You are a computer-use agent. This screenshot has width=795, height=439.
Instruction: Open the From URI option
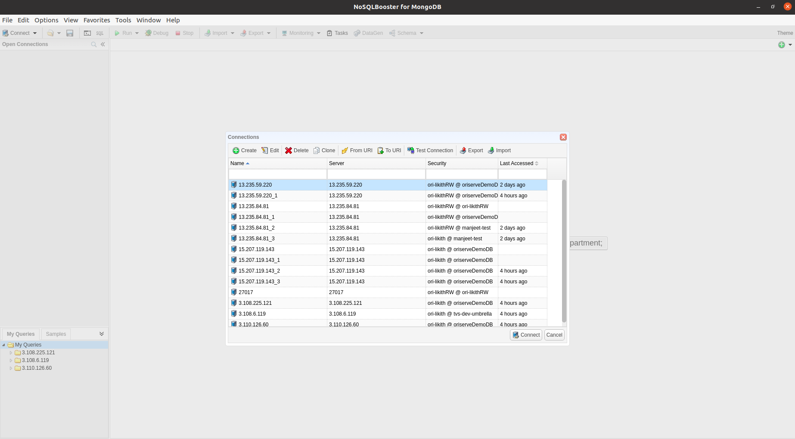pyautogui.click(x=357, y=150)
